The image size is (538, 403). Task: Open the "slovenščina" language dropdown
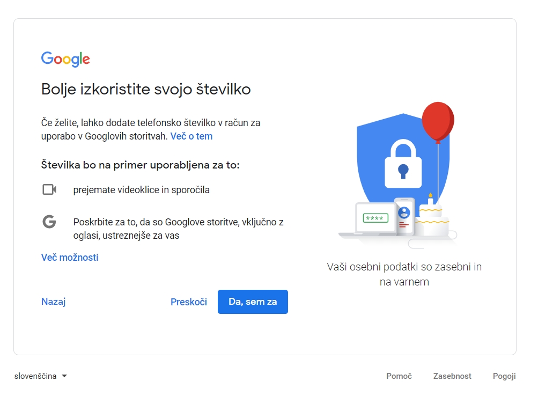(x=41, y=376)
